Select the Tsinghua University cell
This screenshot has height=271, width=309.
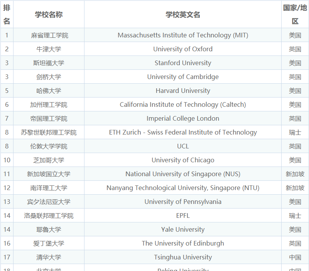[x=183, y=257]
